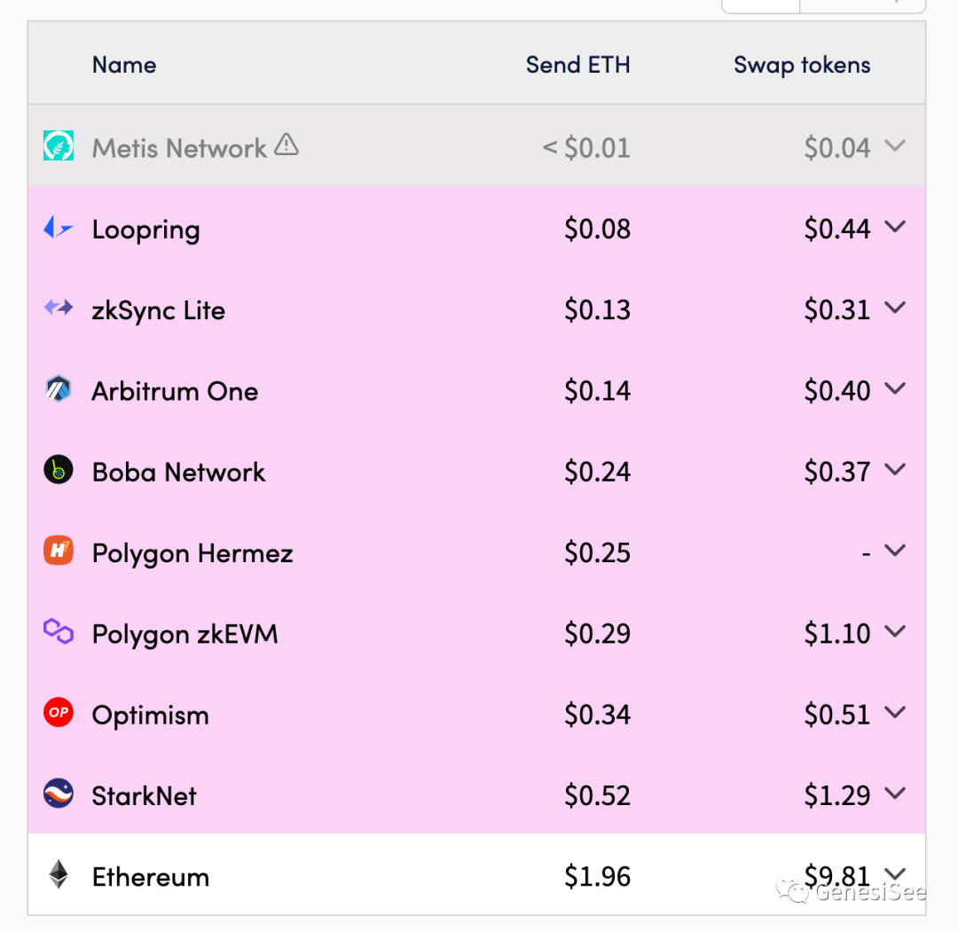
Task: Expand the Polygon zkEVM row chevron
Action: tap(895, 631)
